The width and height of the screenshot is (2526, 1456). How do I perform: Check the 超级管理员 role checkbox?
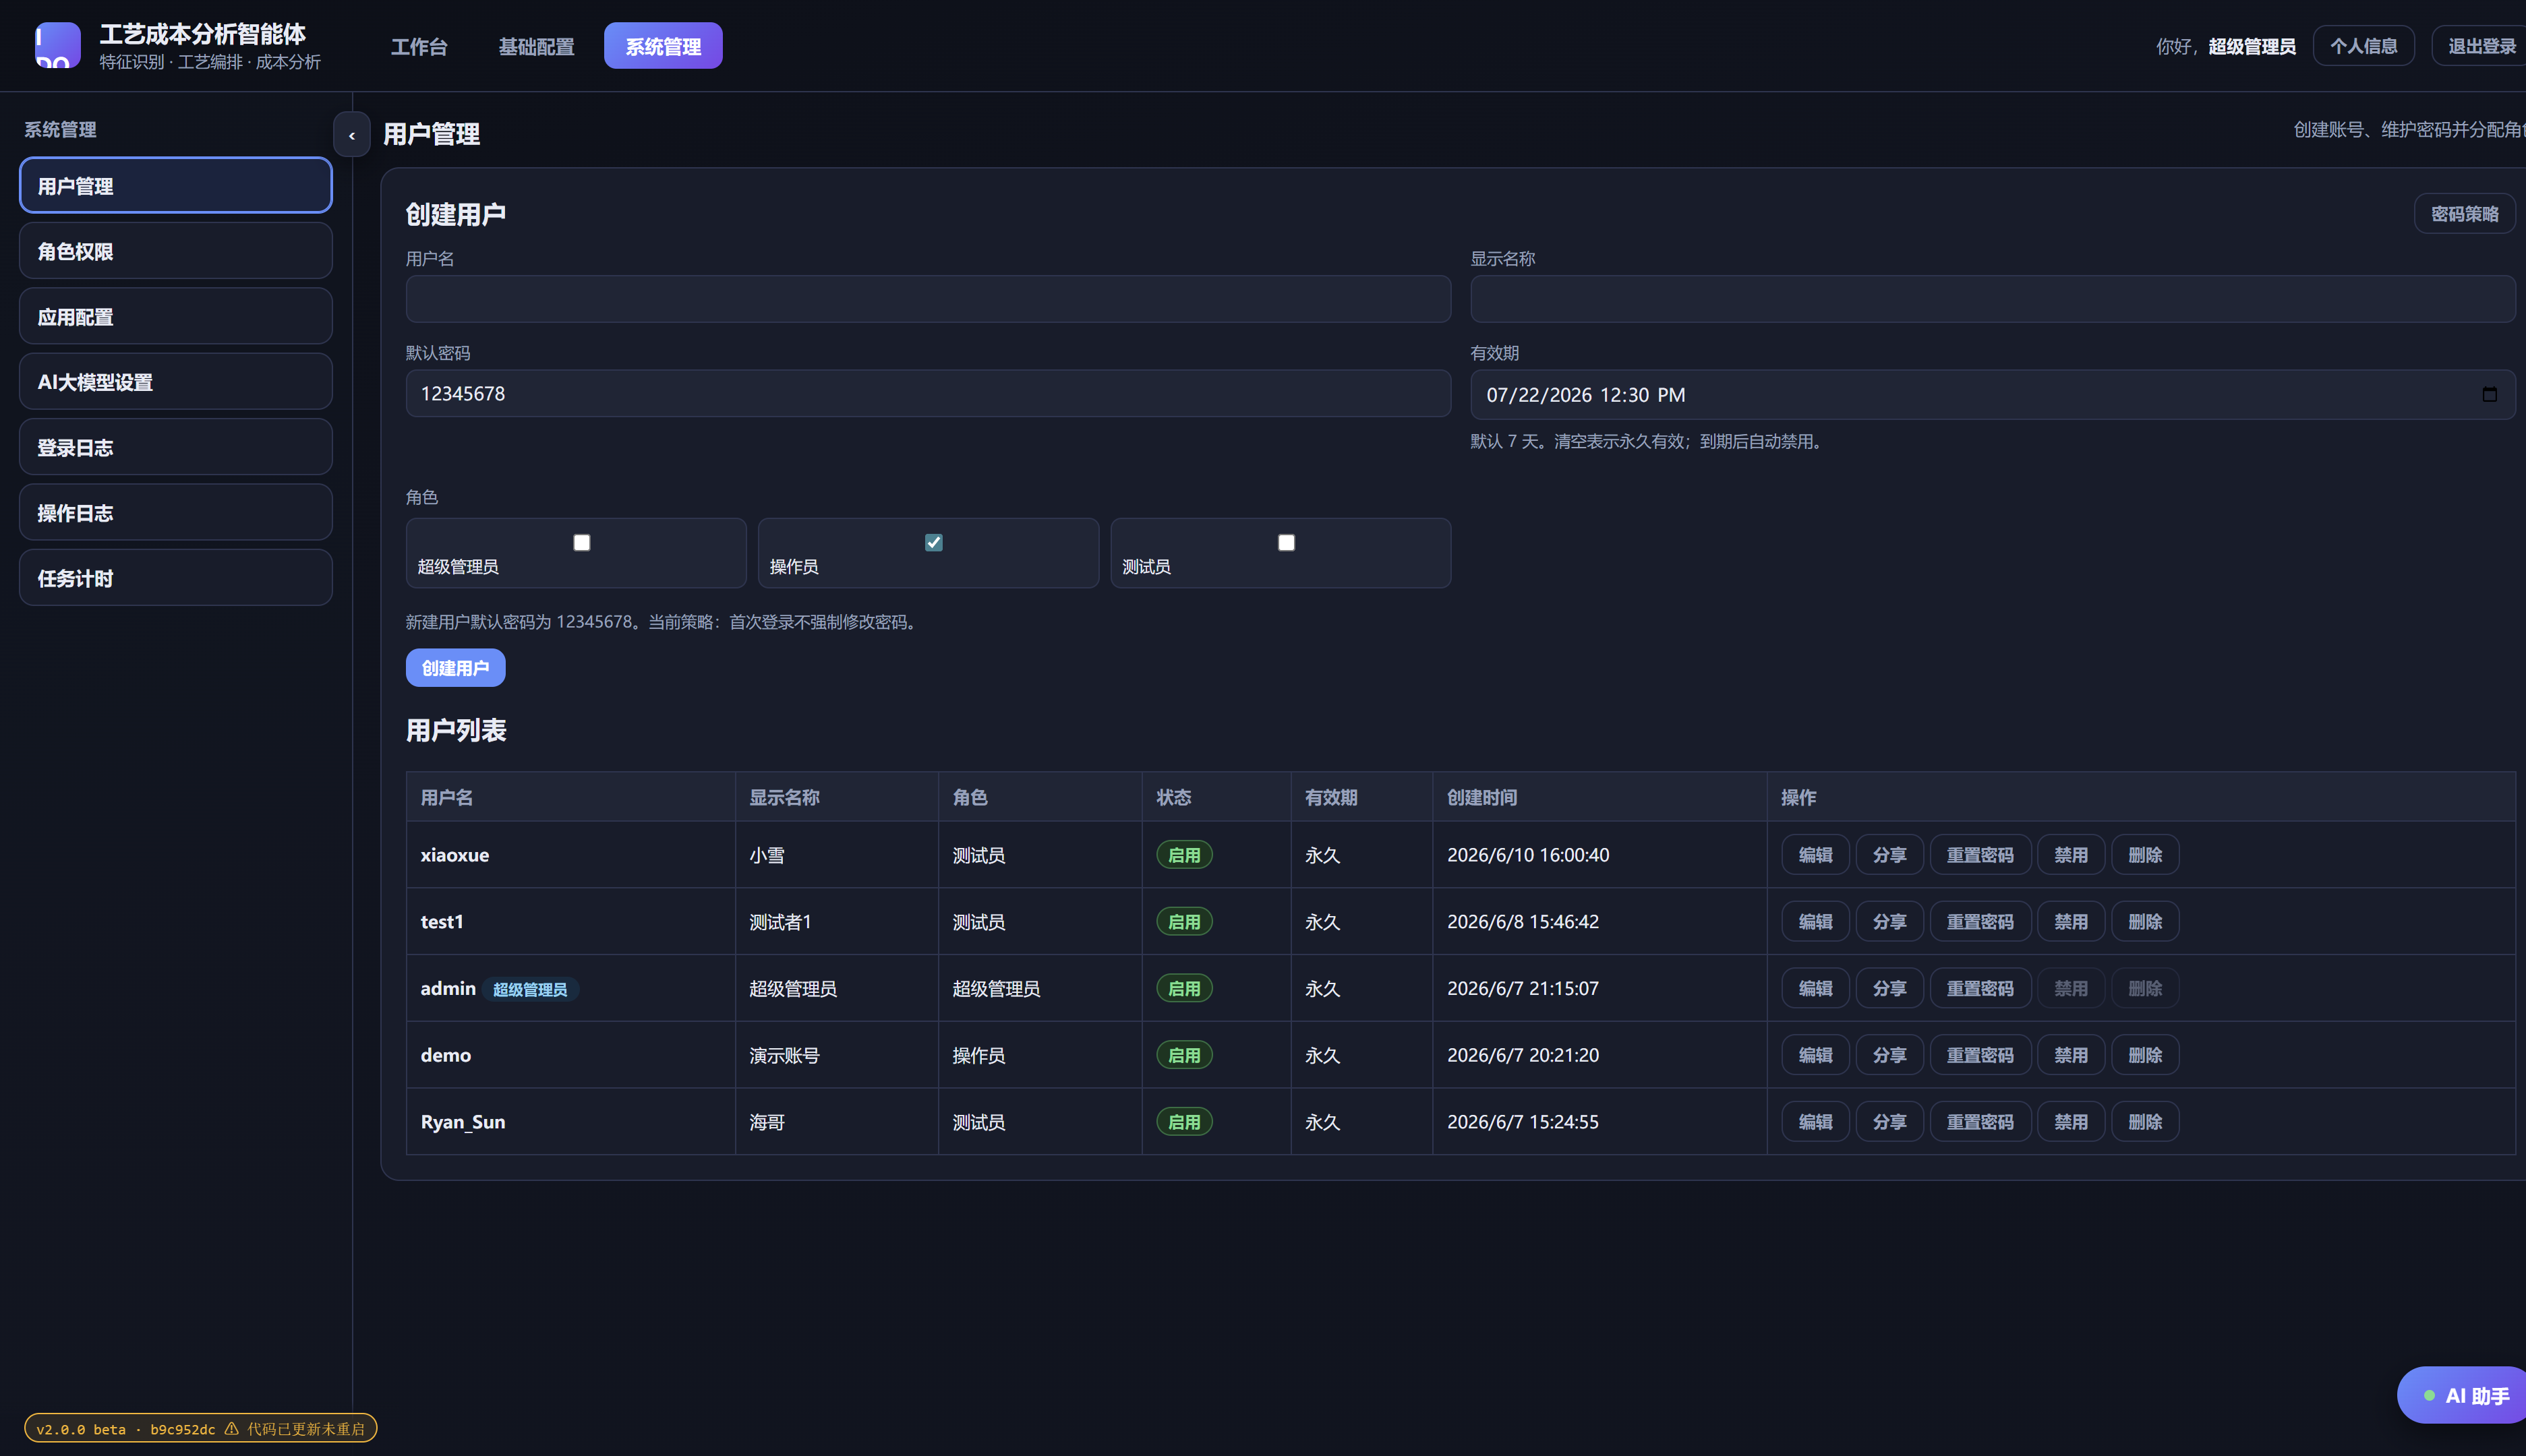[581, 542]
